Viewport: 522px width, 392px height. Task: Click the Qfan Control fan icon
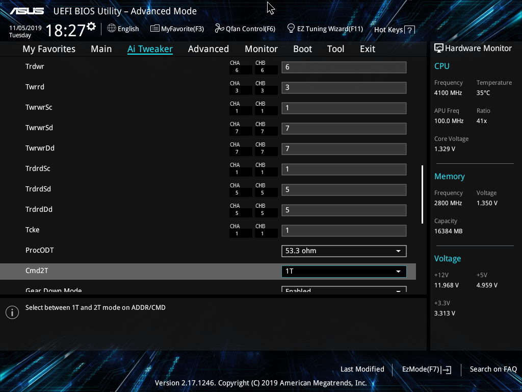pos(219,29)
